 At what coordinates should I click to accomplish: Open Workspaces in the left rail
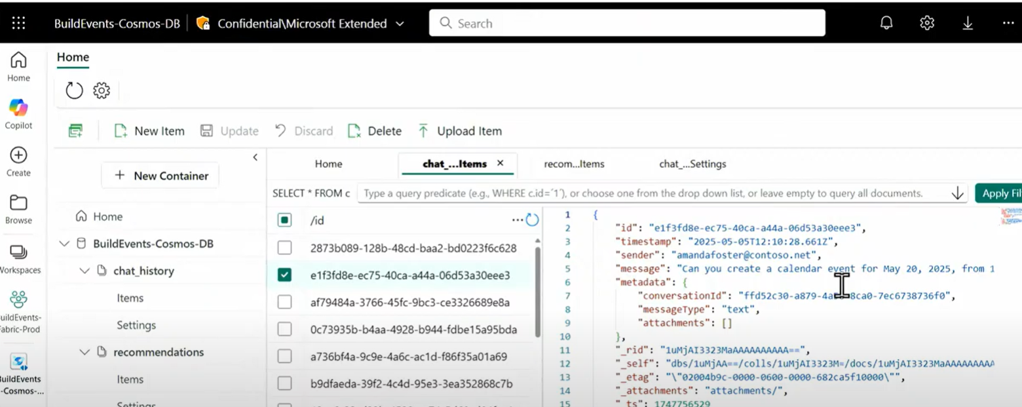click(x=18, y=259)
